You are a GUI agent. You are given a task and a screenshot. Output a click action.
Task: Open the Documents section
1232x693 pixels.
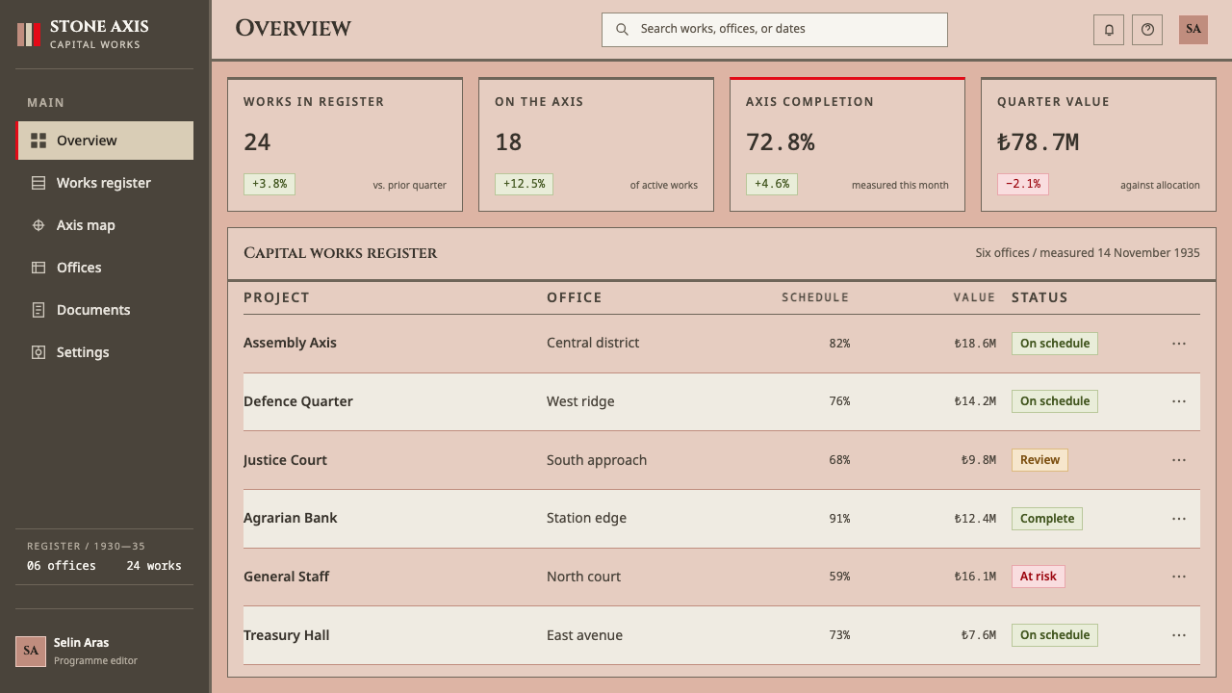pyautogui.click(x=104, y=310)
